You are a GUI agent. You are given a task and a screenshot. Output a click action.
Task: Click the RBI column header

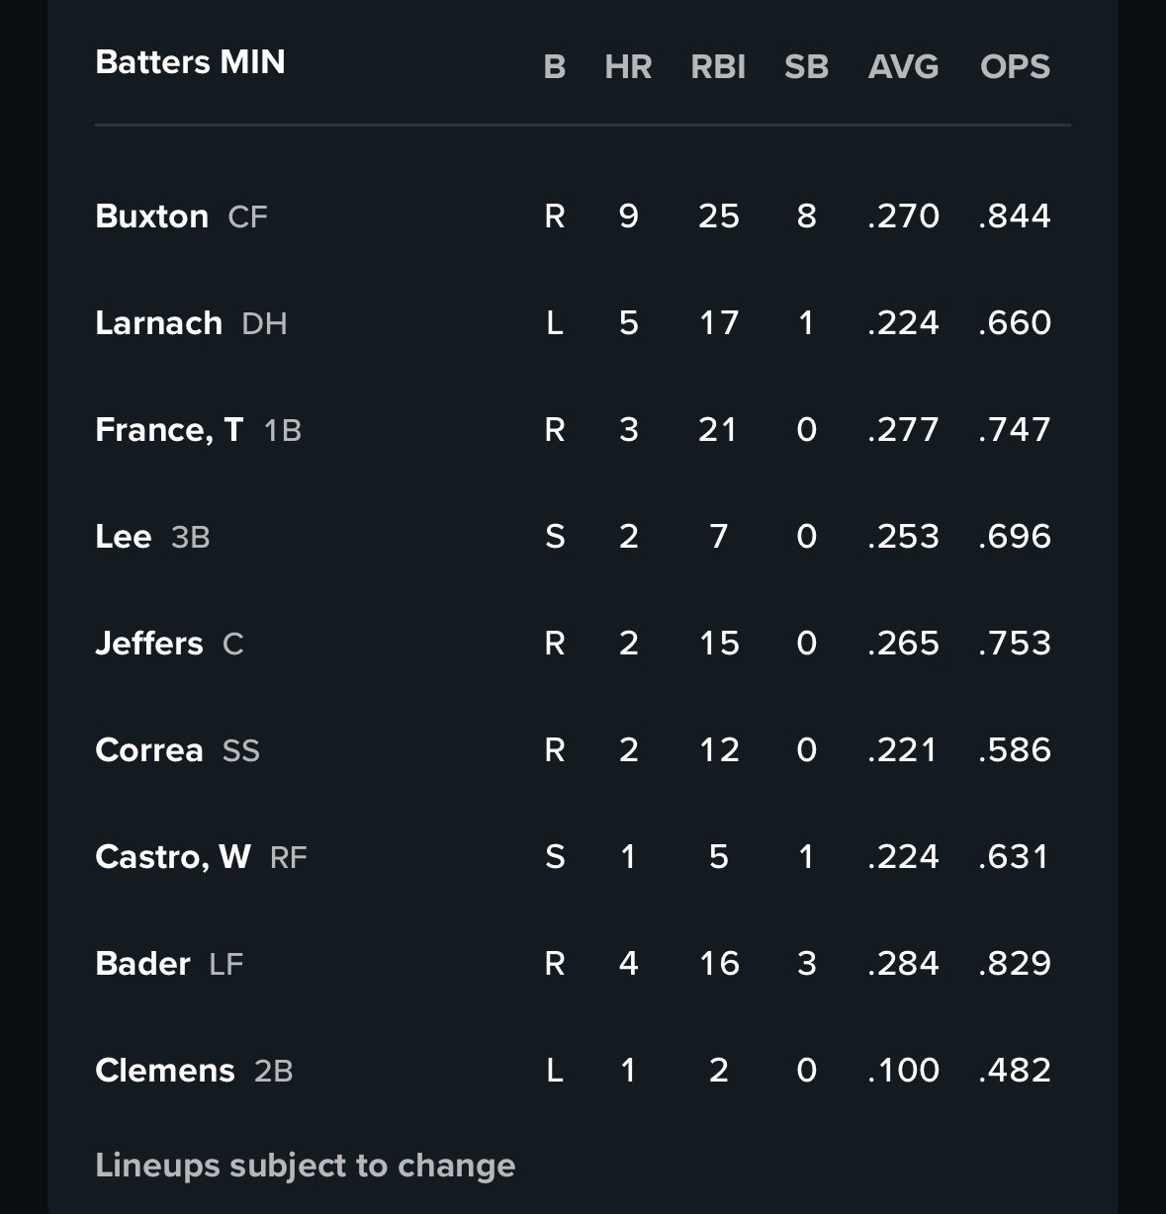(x=718, y=67)
